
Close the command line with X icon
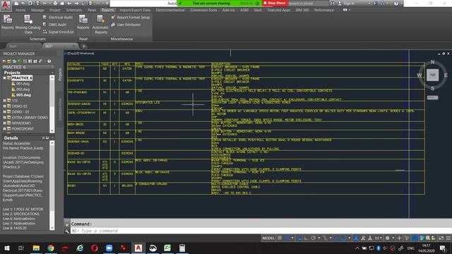pyautogui.click(x=67, y=225)
